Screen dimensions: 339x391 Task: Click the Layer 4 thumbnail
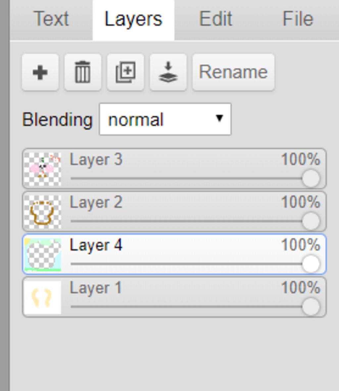click(43, 255)
